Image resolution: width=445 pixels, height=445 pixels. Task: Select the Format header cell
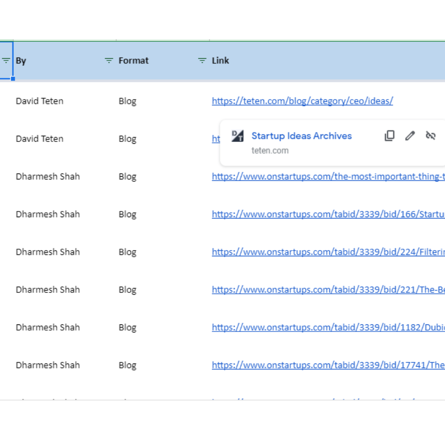(x=162, y=61)
